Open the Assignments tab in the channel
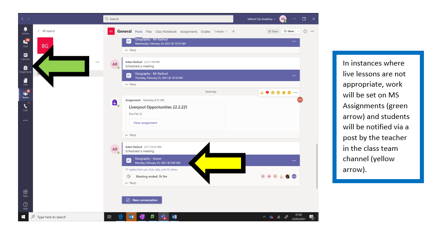 pos(189,31)
